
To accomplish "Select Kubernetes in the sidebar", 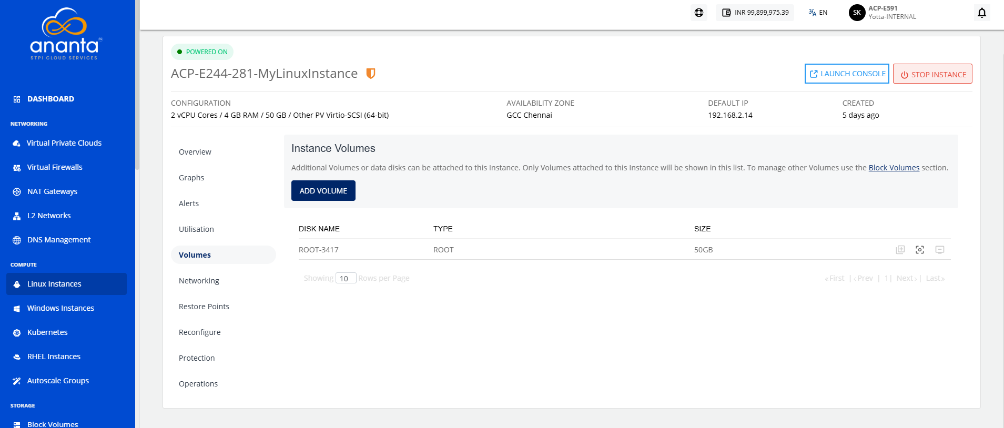I will [47, 332].
